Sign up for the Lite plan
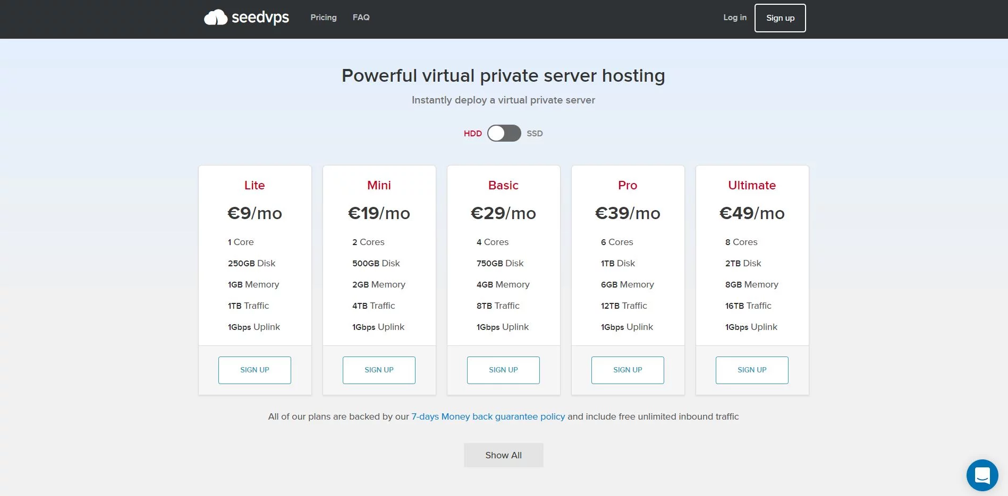The width and height of the screenshot is (1008, 496). click(255, 370)
